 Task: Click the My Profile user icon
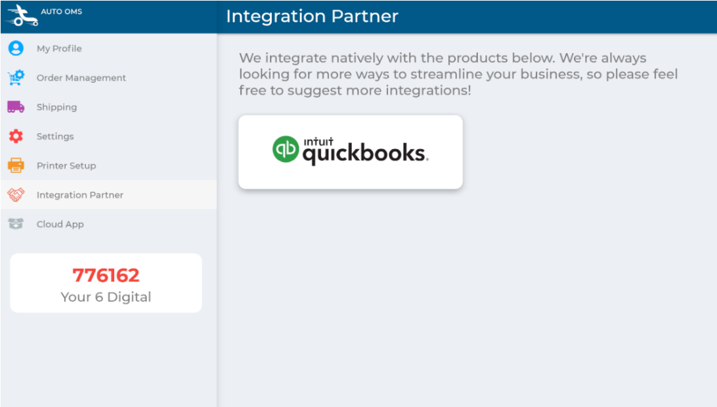click(x=16, y=49)
